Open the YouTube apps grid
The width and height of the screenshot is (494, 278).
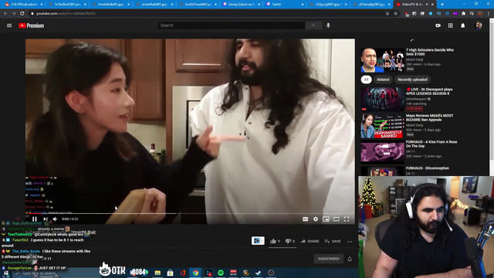pos(451,25)
